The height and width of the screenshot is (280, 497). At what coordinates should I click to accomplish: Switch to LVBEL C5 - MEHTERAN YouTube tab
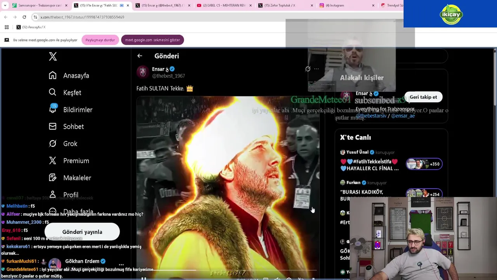(x=225, y=5)
